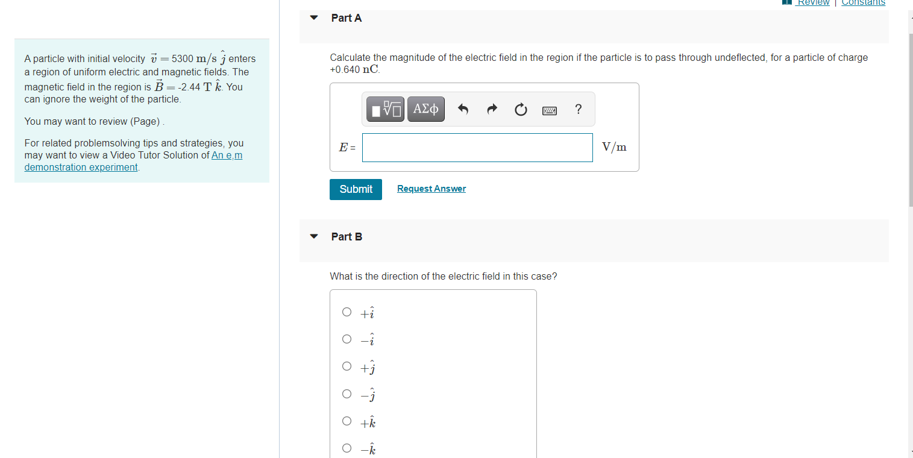The height and width of the screenshot is (458, 913).
Task: Click inside the E value input box
Action: pos(477,147)
